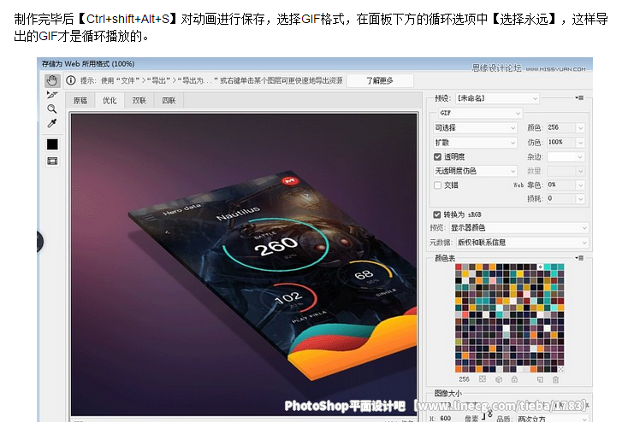
Task: Click the web-shift cube icon under color table
Action: 499,379
